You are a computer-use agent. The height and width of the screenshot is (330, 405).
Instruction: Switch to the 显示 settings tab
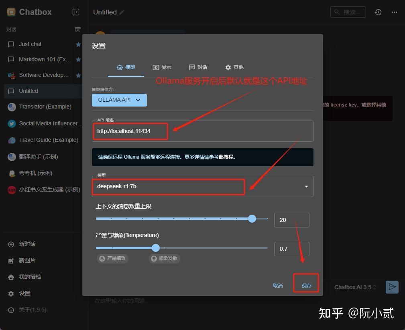coord(162,67)
